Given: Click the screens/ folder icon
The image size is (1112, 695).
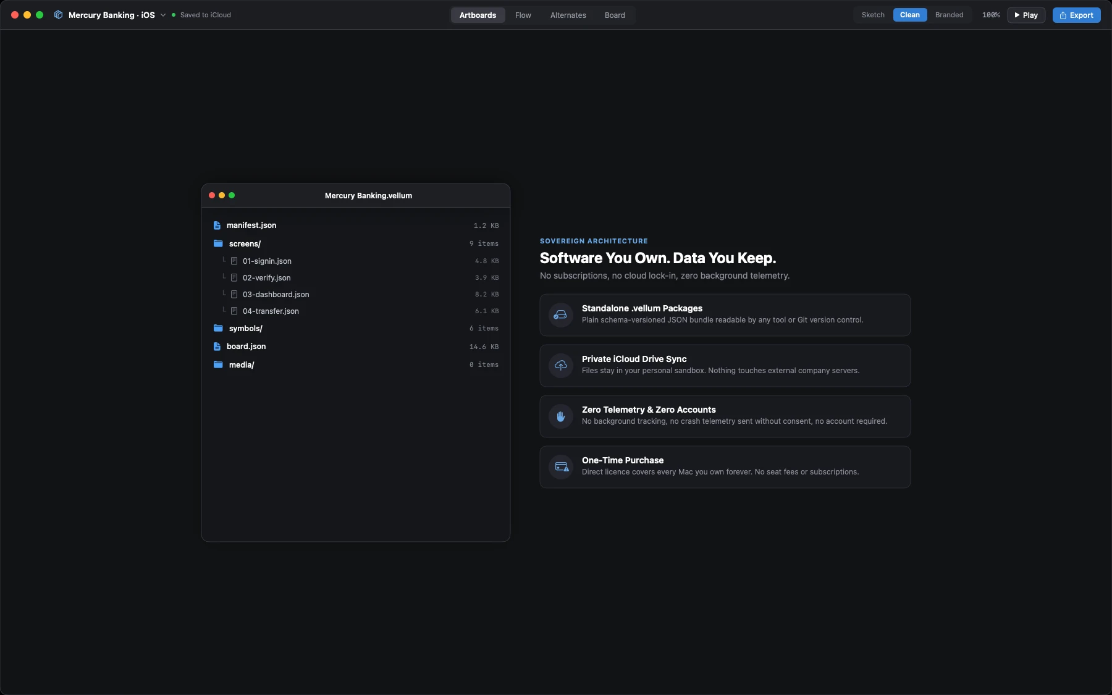Looking at the screenshot, I should pyautogui.click(x=218, y=243).
